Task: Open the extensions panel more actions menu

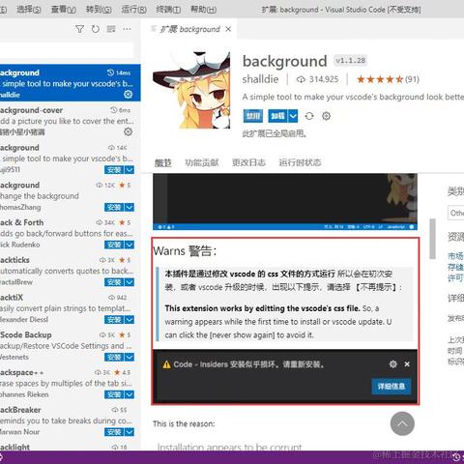Action: click(127, 29)
